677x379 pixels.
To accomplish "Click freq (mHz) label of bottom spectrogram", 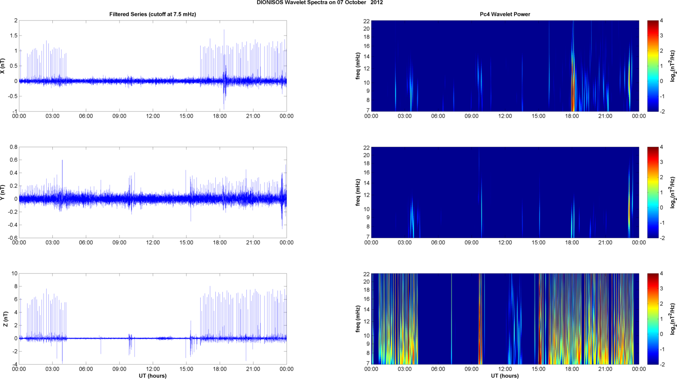I will click(x=358, y=319).
